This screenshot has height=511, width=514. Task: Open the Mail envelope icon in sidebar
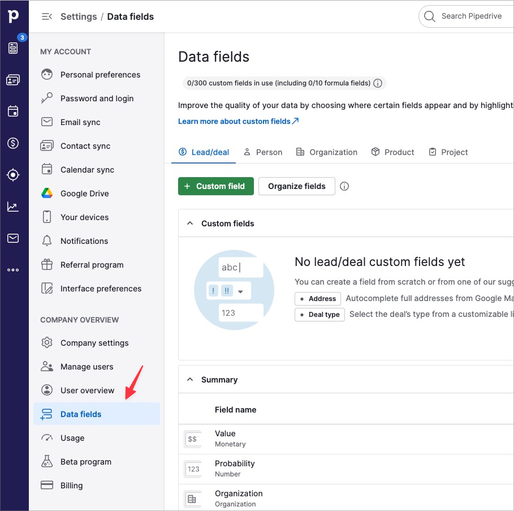(13, 238)
